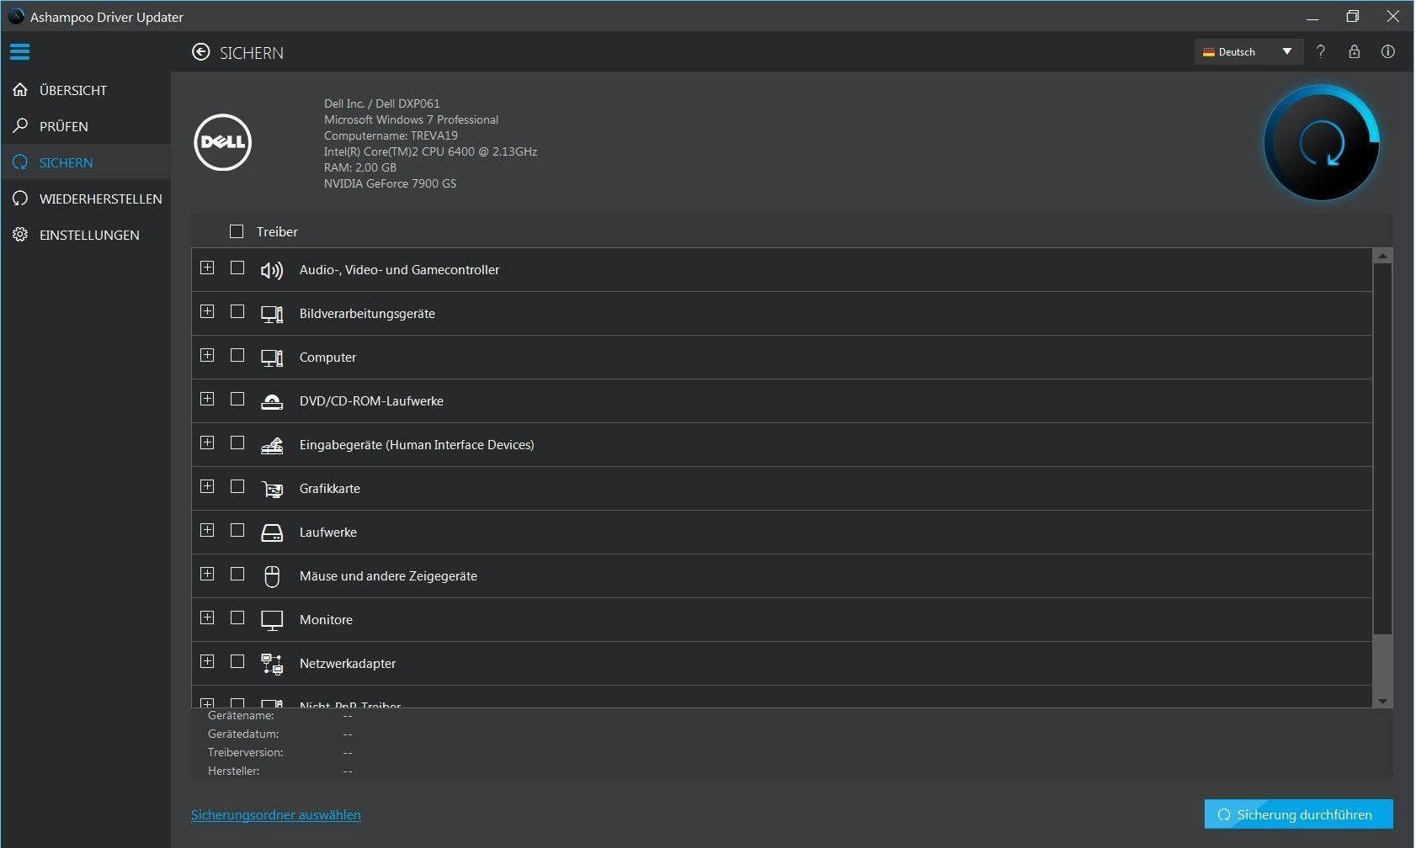The height and width of the screenshot is (848, 1416).
Task: Check the Monitore checkbox
Action: [x=237, y=617]
